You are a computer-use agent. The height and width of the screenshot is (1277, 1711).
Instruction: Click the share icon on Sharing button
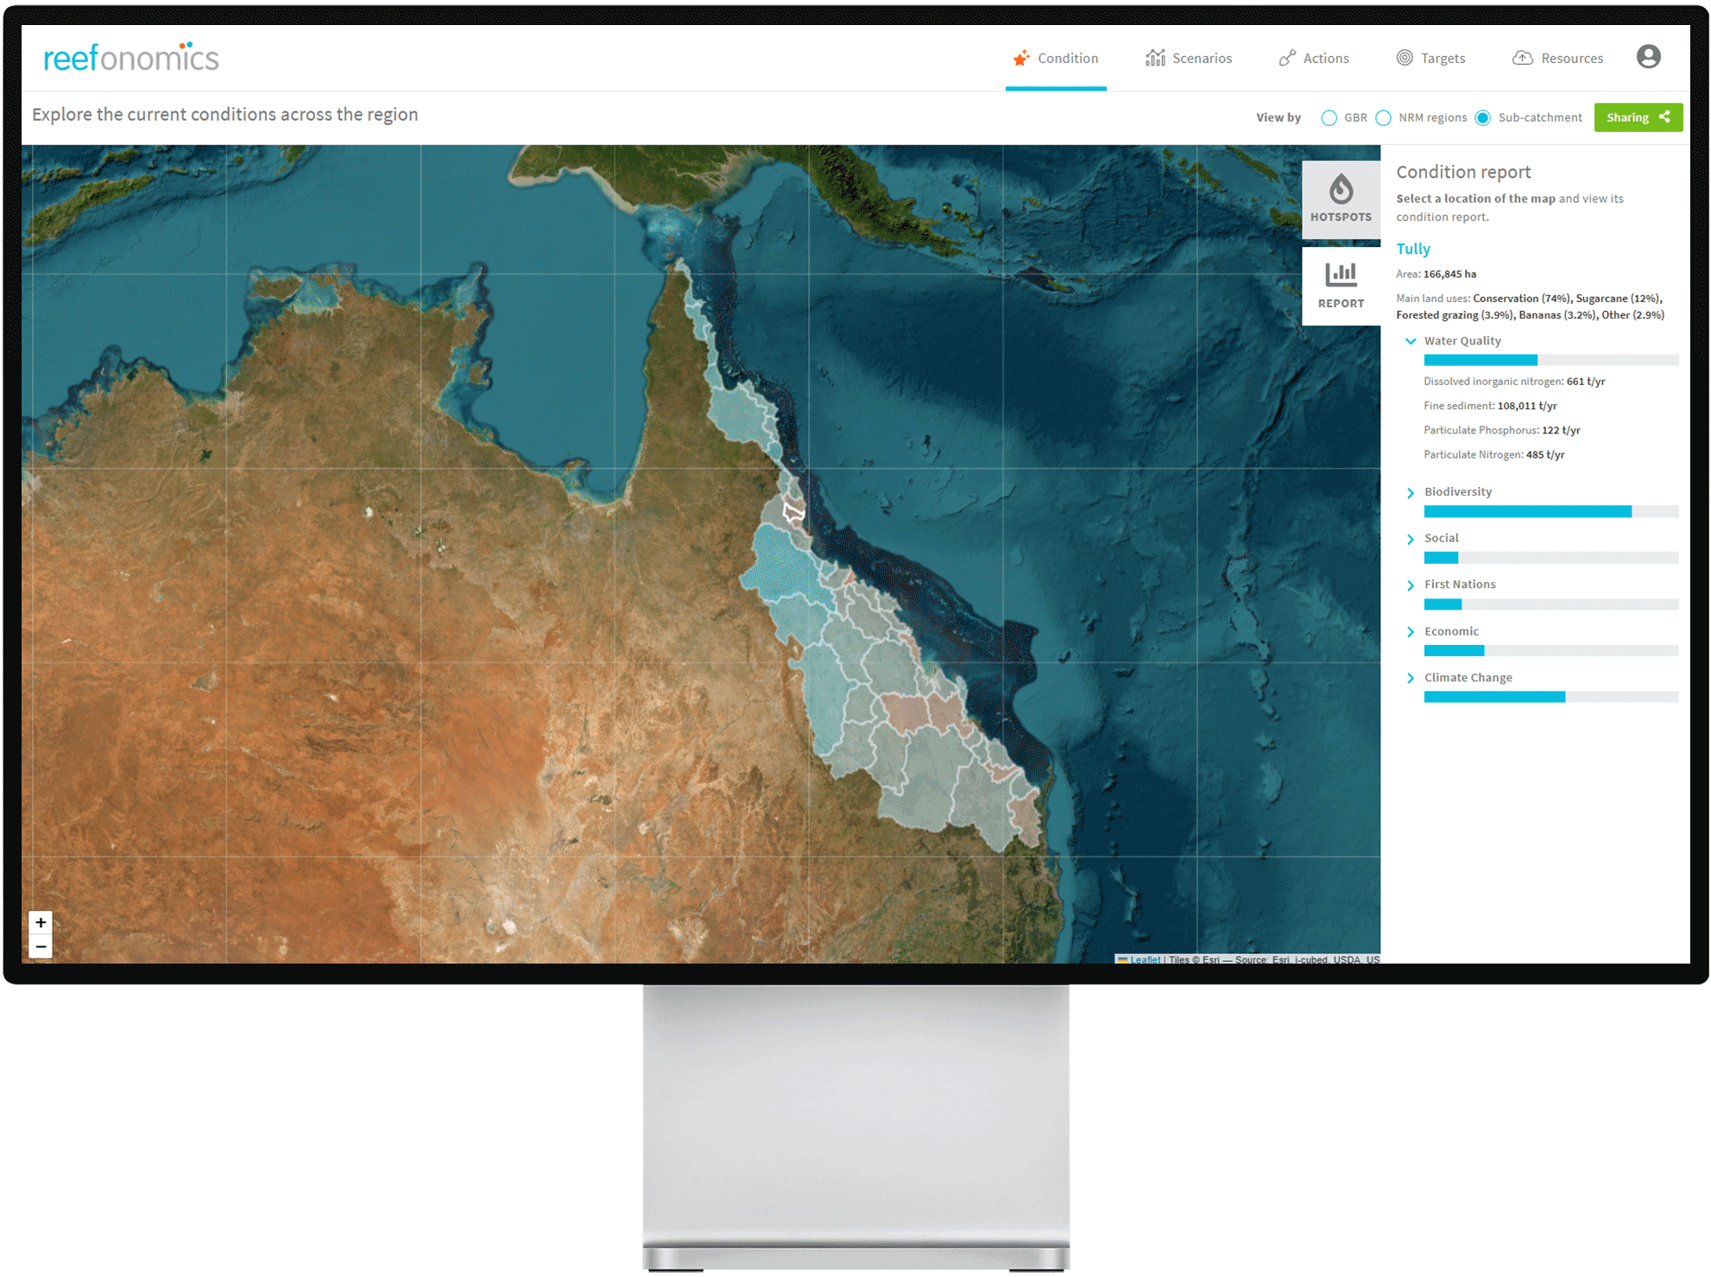[x=1664, y=117]
